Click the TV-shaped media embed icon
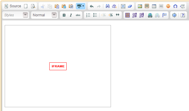 click(147, 6)
